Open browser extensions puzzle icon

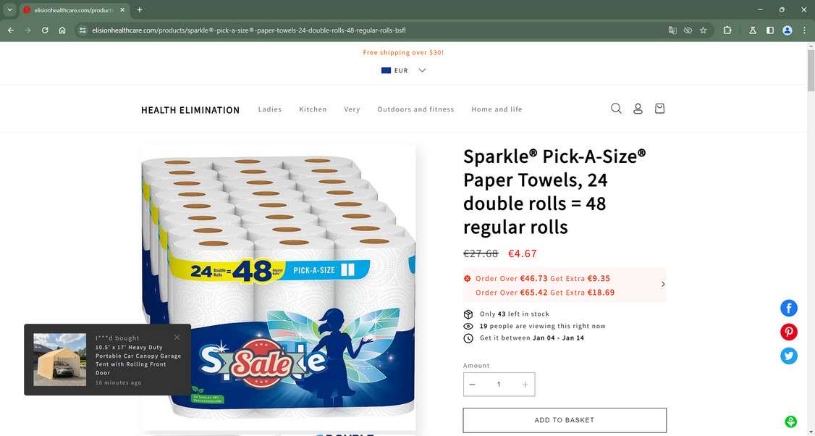coord(727,30)
